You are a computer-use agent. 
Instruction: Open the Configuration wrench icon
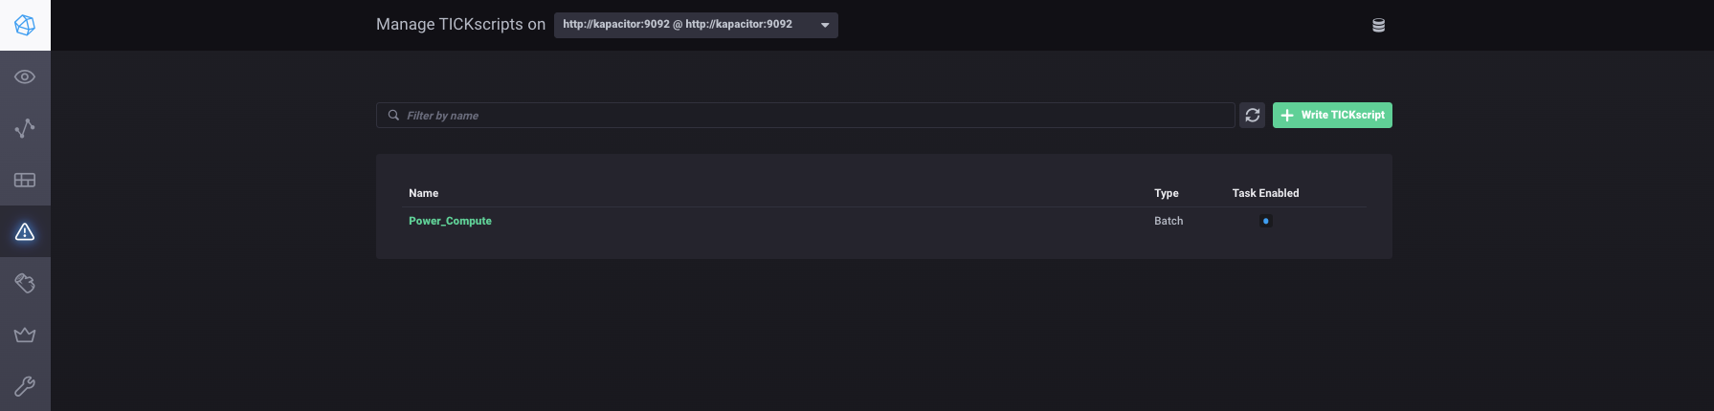coord(25,386)
